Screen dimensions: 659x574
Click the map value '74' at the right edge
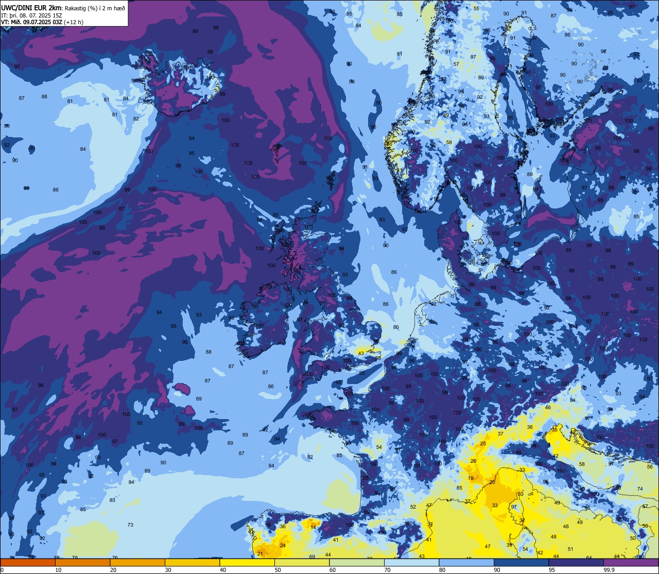coord(640,489)
